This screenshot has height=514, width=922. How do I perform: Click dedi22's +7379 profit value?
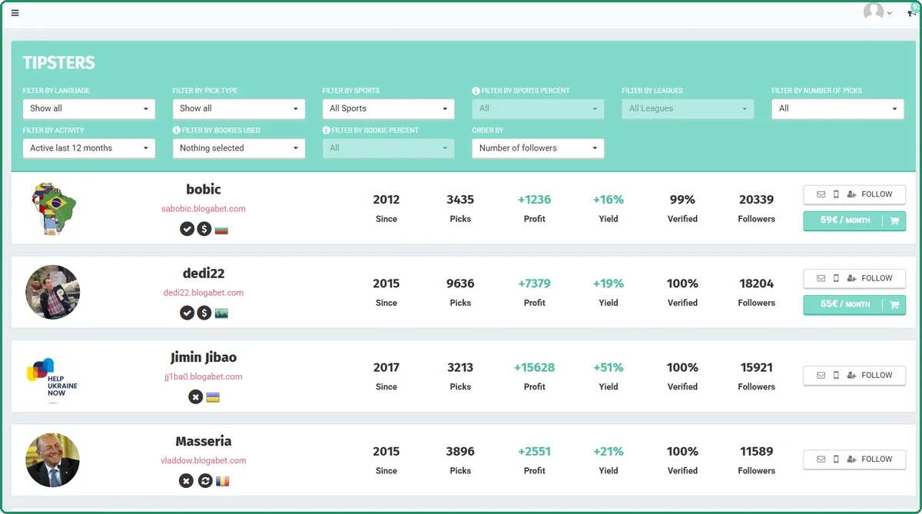click(535, 284)
